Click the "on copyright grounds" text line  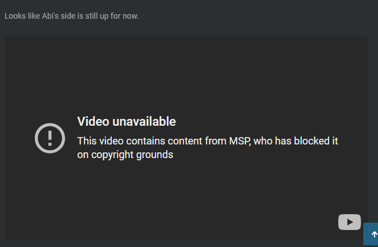[x=125, y=155]
